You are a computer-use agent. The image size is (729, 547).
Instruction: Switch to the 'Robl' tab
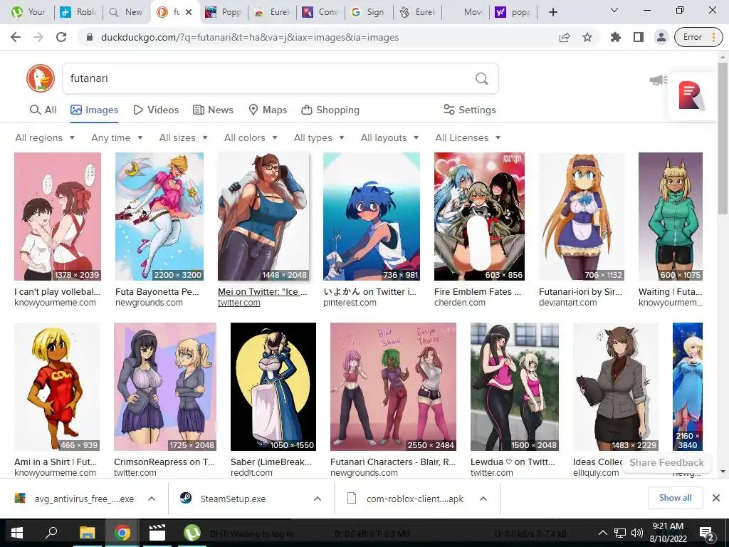pos(78,12)
